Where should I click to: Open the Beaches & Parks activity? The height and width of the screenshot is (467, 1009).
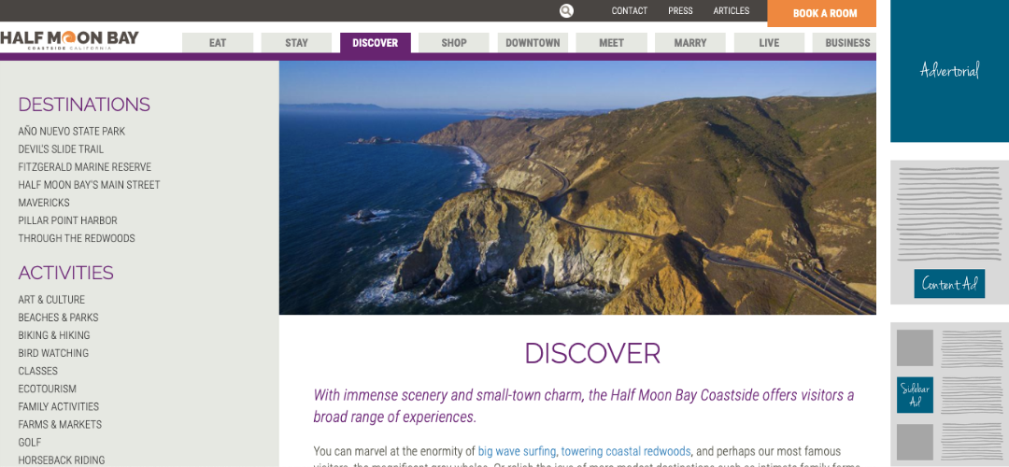tap(58, 318)
